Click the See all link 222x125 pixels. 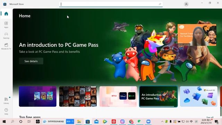210,117
